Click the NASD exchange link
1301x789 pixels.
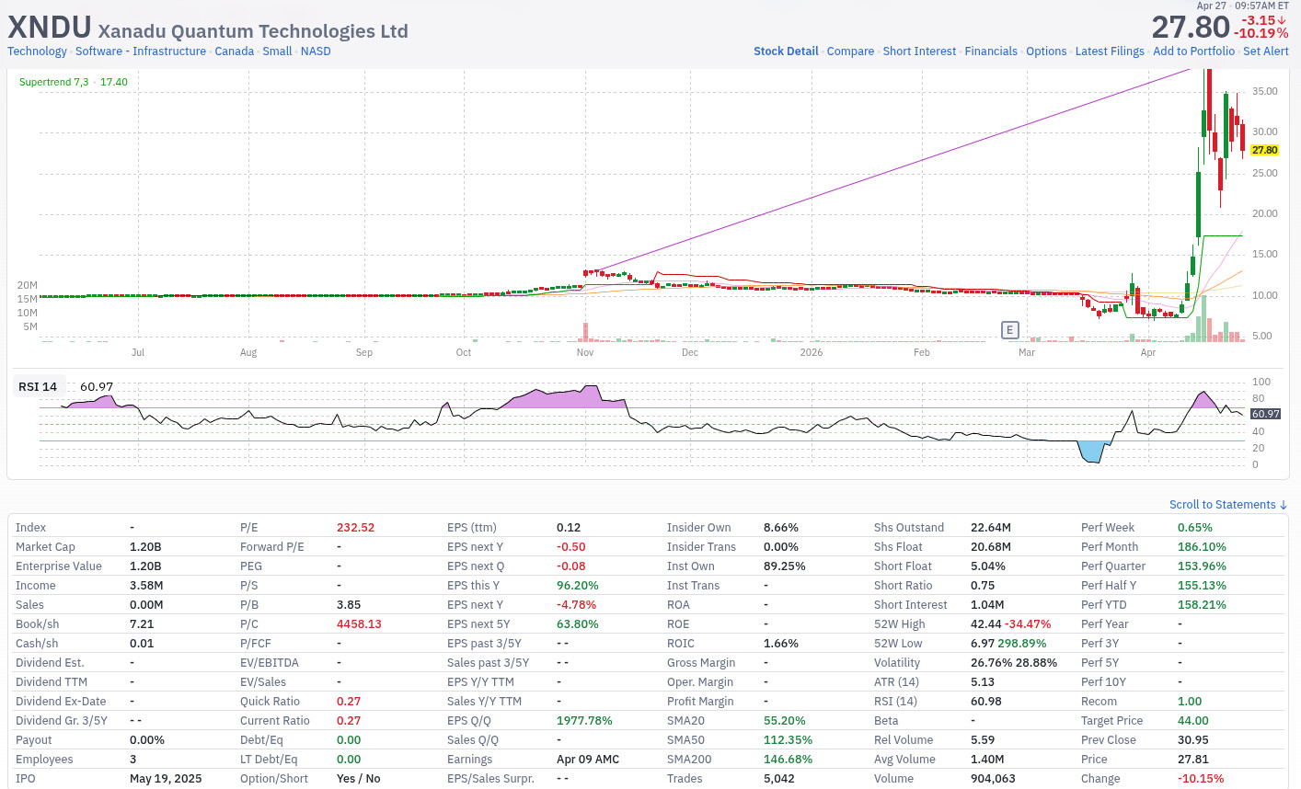[x=316, y=51]
